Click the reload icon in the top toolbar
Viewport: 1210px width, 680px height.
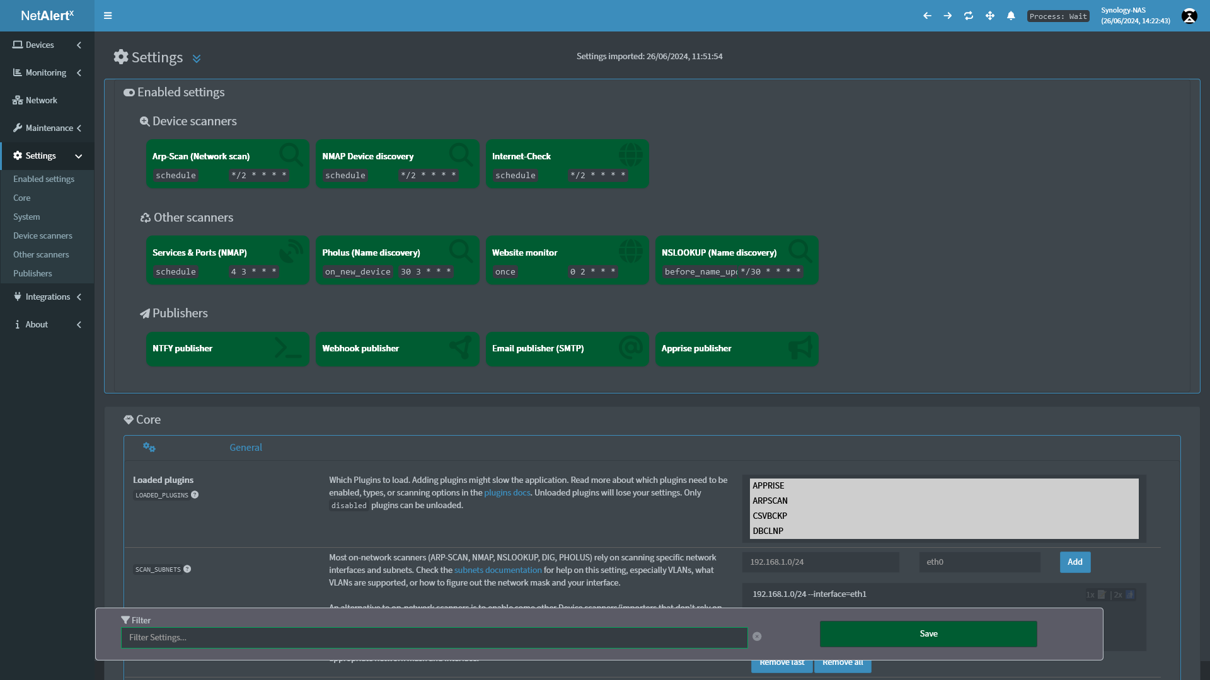pos(969,16)
